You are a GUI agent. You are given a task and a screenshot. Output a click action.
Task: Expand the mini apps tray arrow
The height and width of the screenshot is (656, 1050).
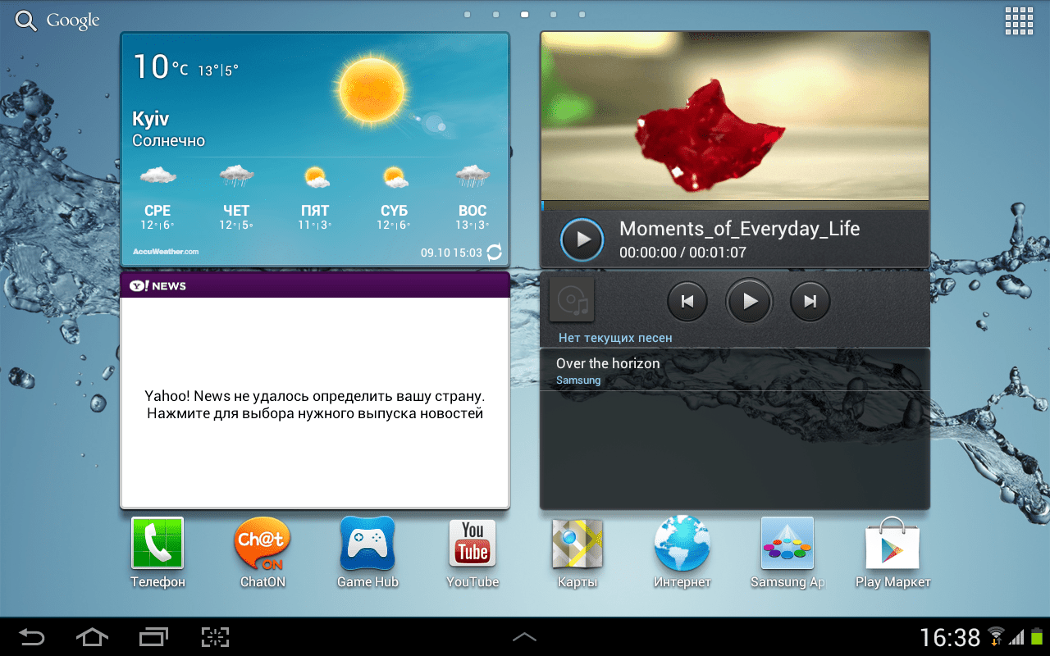point(525,637)
